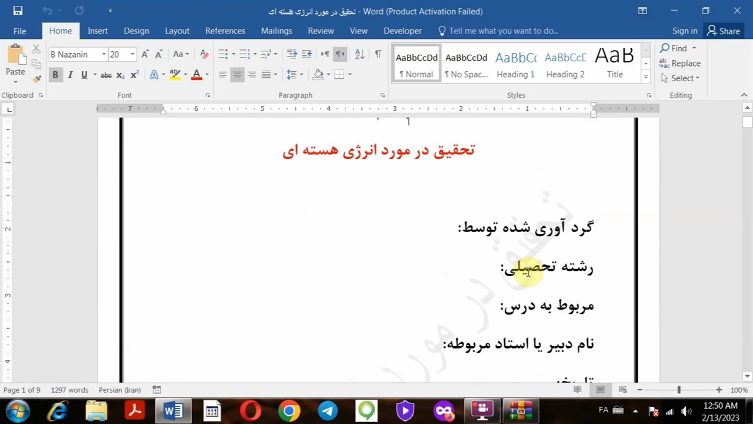This screenshot has height=424, width=753.
Task: Open the References tab
Action: coord(225,31)
